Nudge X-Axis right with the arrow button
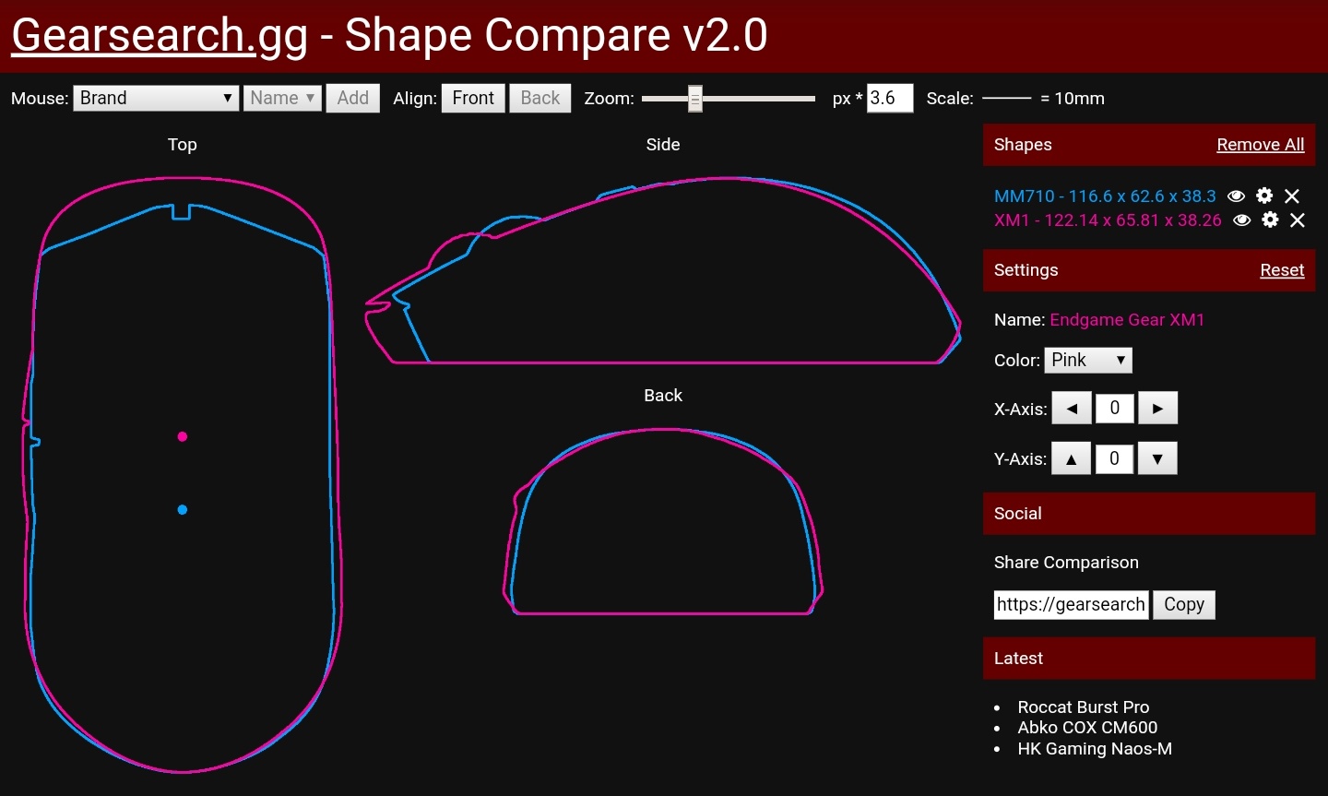 point(1157,408)
